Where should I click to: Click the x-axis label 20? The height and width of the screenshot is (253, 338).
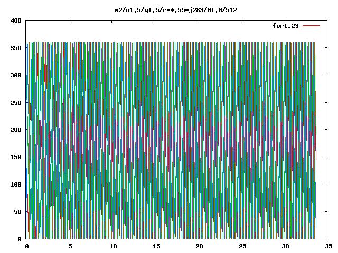tap(200, 246)
